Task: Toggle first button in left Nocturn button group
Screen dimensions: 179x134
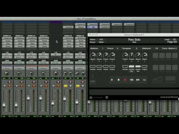Action: tap(93, 66)
